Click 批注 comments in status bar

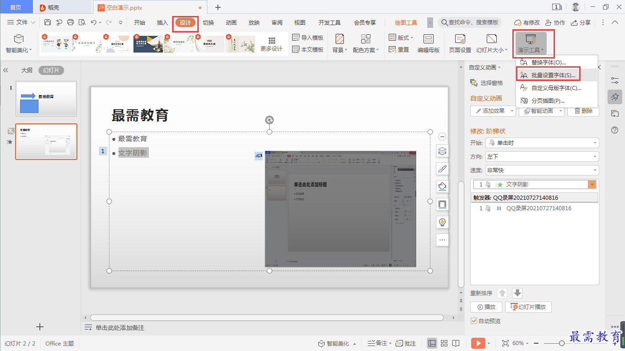coord(406,343)
